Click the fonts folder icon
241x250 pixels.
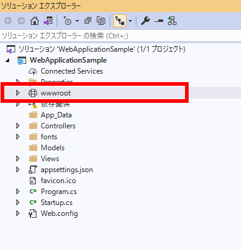(x=33, y=137)
